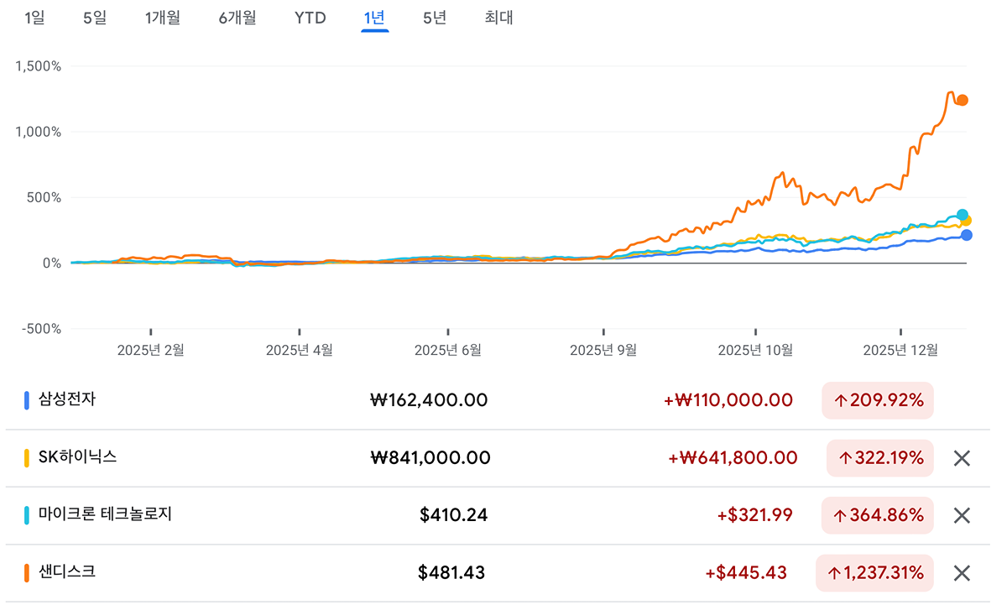The height and width of the screenshot is (605, 1007).
Task: Click 샌디스크 orange endpoint dot on chart
Action: click(963, 100)
